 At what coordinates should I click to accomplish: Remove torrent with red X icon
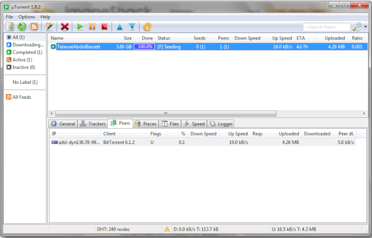65,27
